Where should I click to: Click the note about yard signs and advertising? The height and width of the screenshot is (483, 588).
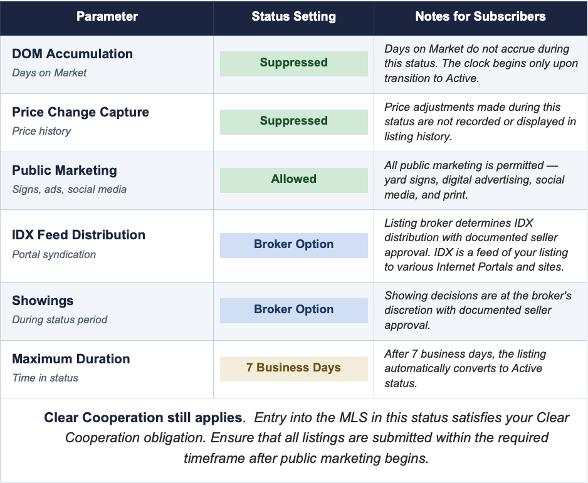pos(475,179)
